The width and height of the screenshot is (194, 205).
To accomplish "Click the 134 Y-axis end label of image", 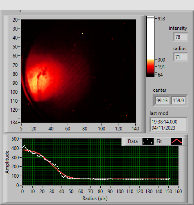I will [x=14, y=123].
